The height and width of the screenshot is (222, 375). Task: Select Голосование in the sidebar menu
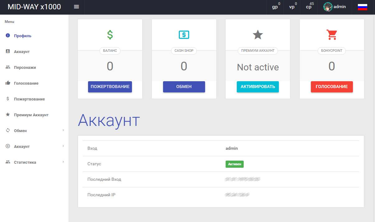[x=26, y=83]
